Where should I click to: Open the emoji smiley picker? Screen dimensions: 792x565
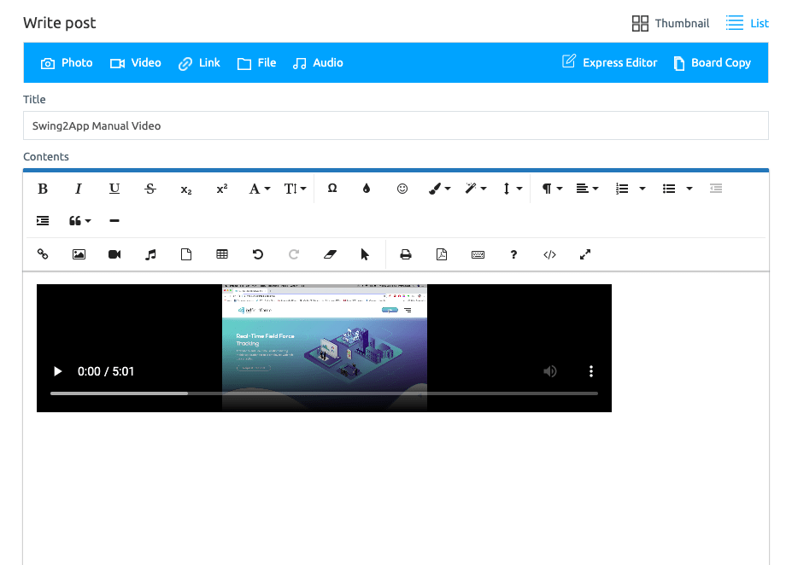[402, 189]
